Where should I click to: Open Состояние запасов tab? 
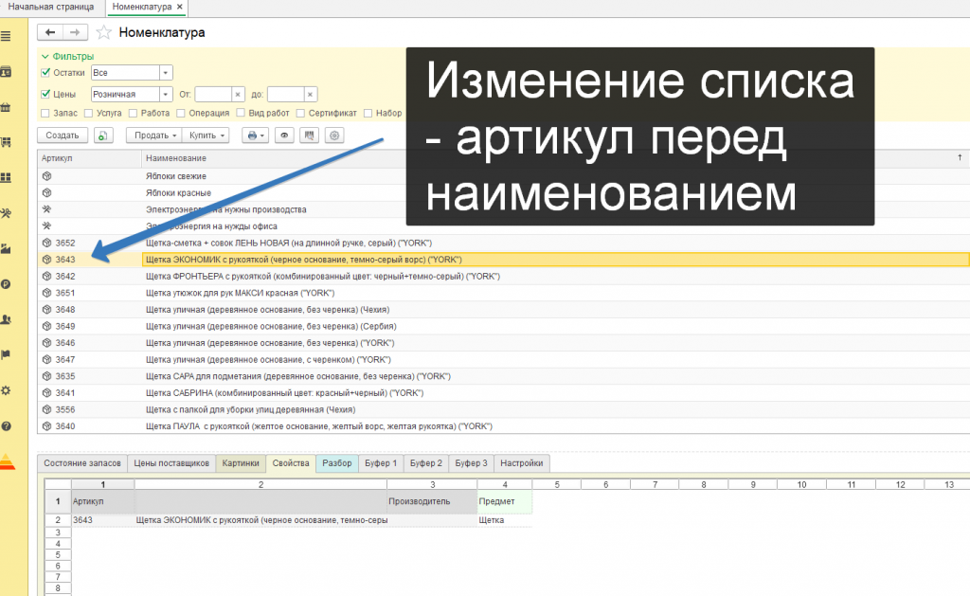coord(82,463)
